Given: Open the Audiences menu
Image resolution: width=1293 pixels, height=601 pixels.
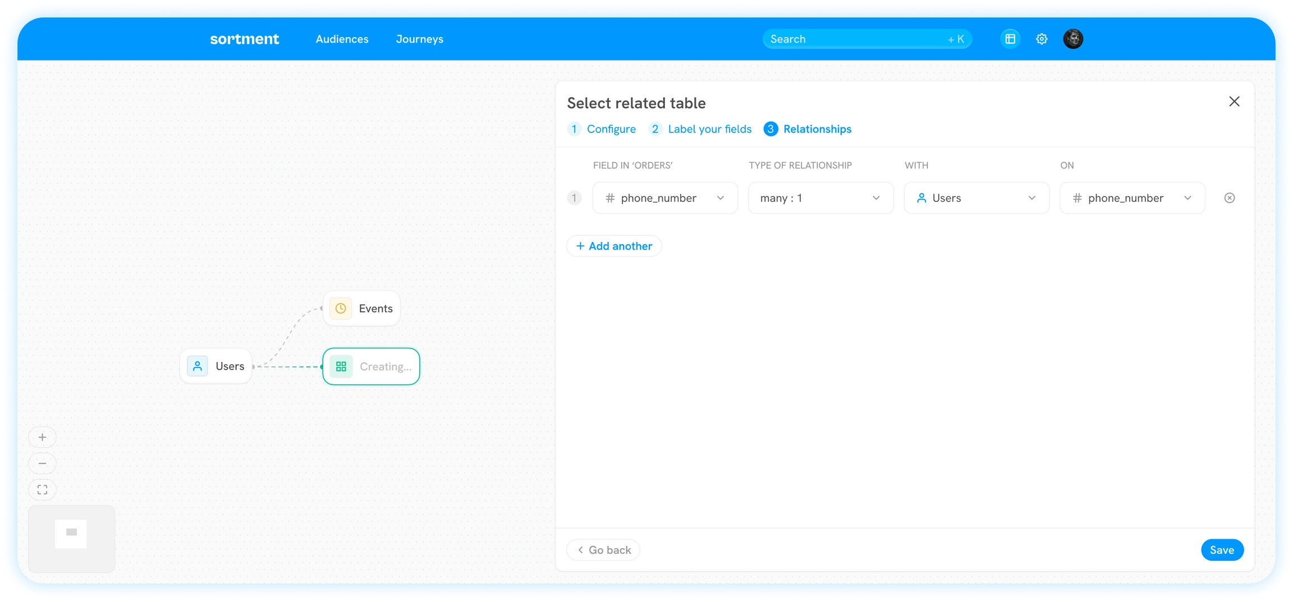Looking at the screenshot, I should click(x=342, y=39).
